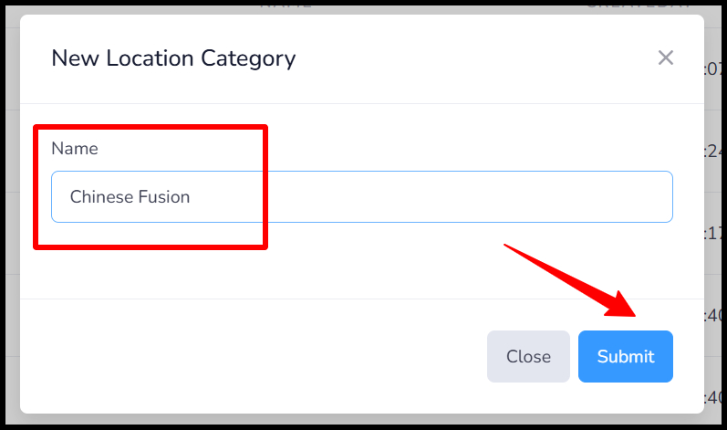The image size is (727, 430).
Task: Focus the Name text input field
Action: click(x=361, y=196)
